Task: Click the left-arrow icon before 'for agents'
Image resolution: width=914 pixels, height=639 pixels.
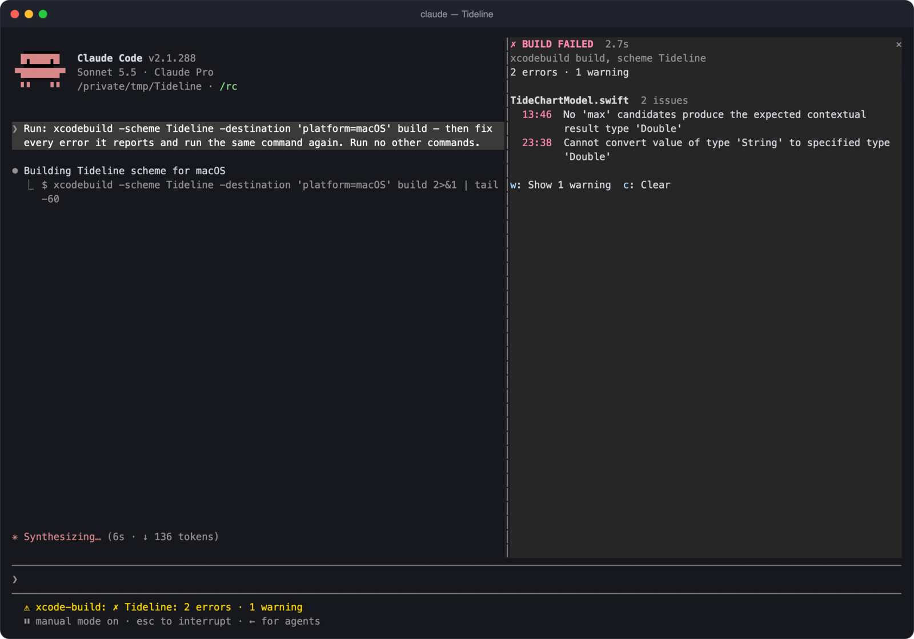Action: click(x=252, y=621)
